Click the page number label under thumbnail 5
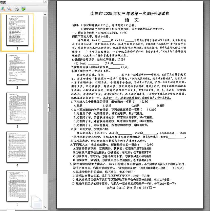Viewport: 210px width, 211px height. (x=17, y=204)
